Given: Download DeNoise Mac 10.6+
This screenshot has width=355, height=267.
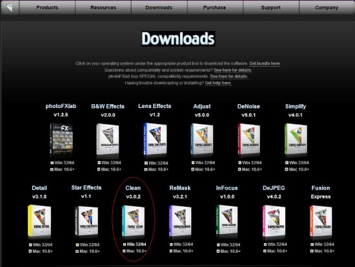Looking at the screenshot, I should click(x=250, y=169).
